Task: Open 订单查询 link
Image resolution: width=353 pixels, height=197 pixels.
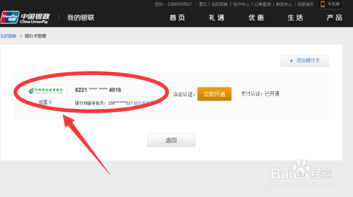Action: pos(263,4)
